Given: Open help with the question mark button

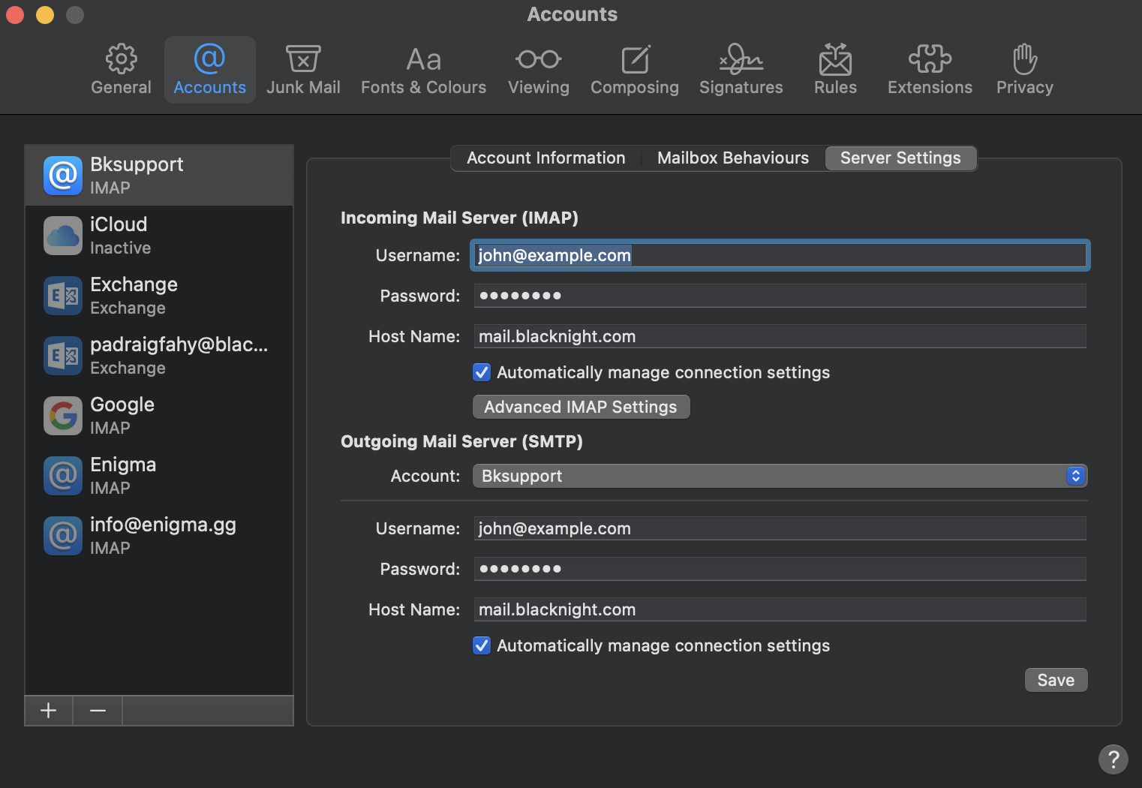Looking at the screenshot, I should [1113, 759].
